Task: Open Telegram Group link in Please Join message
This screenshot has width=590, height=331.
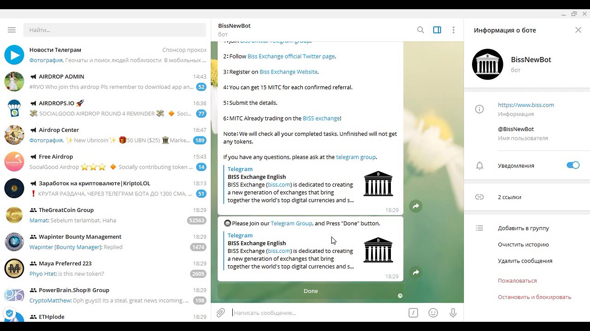Action: [291, 223]
